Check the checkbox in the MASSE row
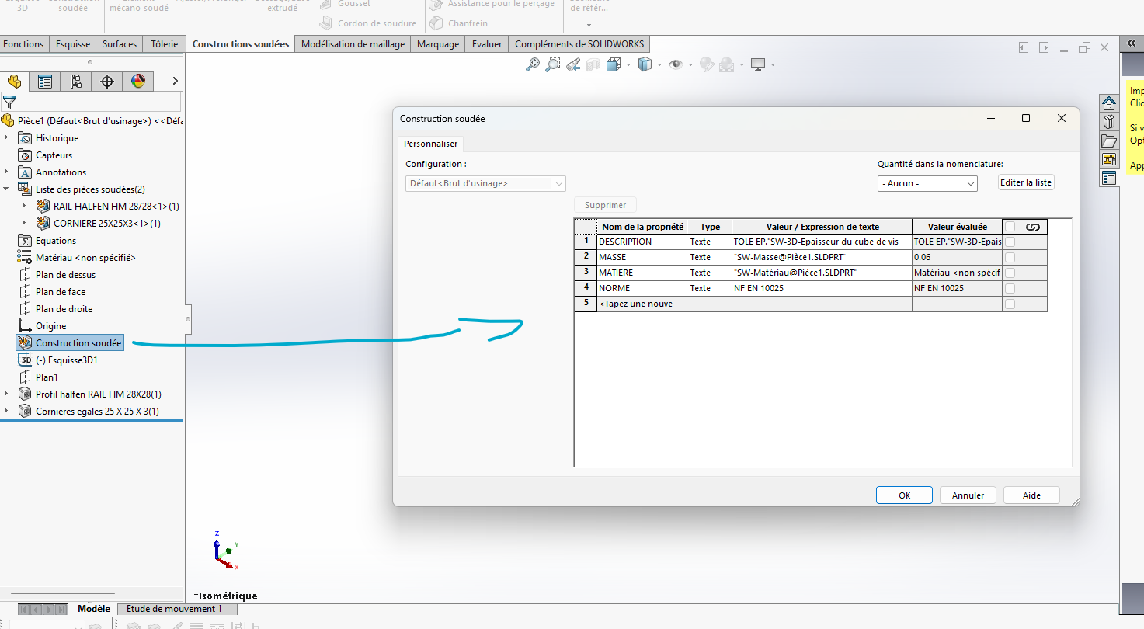Image resolution: width=1144 pixels, height=629 pixels. click(x=1010, y=257)
